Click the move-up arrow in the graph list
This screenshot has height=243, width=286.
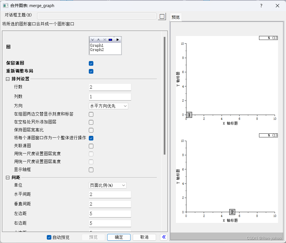(98, 40)
